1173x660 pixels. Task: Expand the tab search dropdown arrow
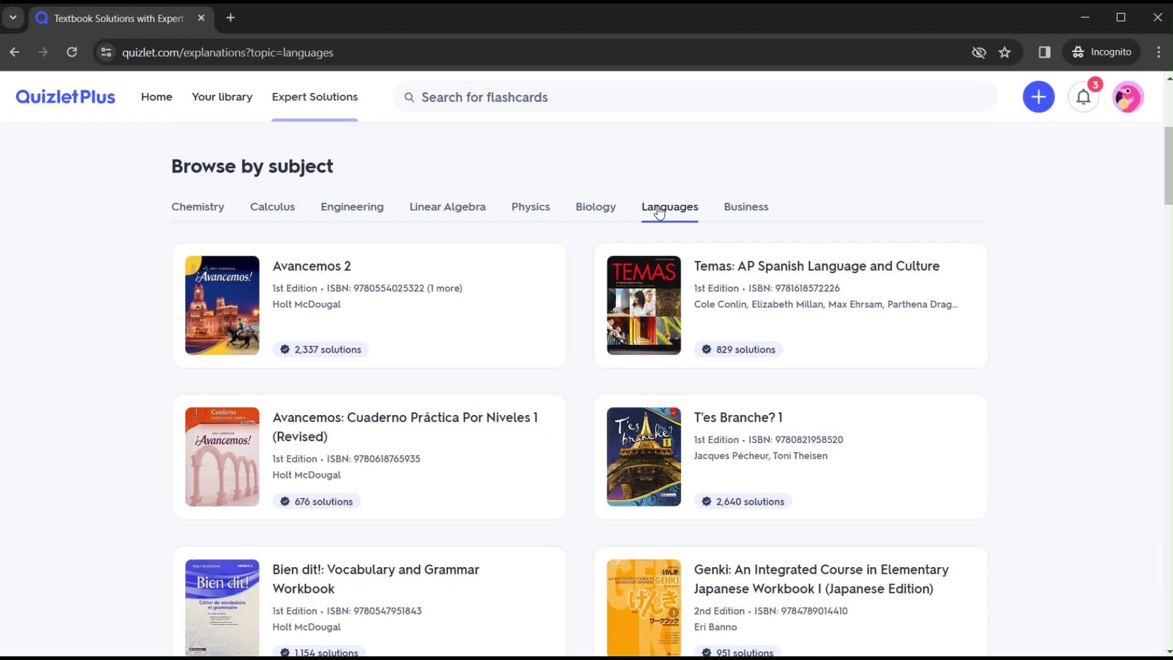(x=13, y=18)
